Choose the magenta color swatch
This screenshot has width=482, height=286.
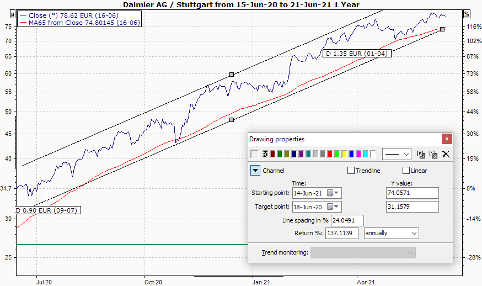point(358,154)
